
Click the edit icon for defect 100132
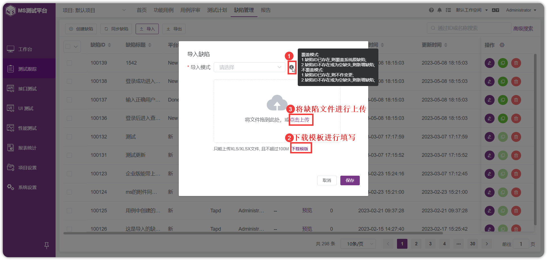[x=489, y=137]
